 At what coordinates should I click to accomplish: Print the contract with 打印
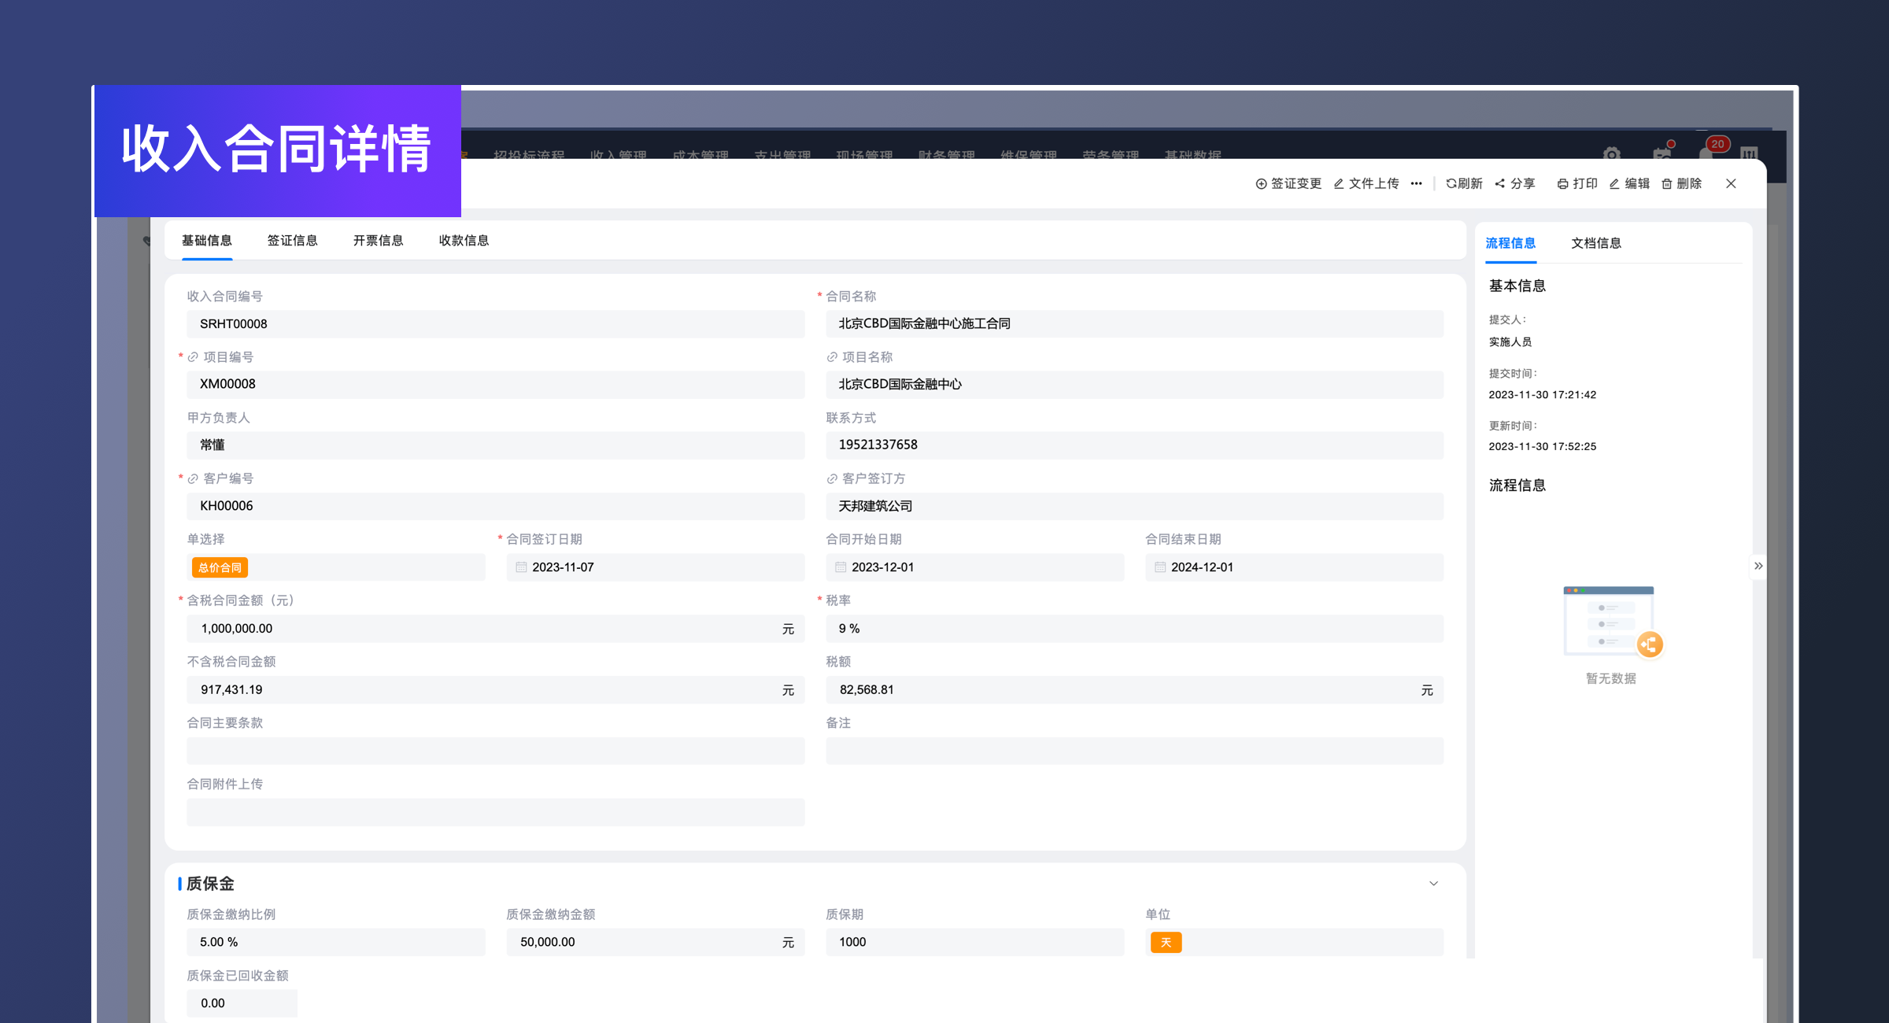click(x=1577, y=183)
